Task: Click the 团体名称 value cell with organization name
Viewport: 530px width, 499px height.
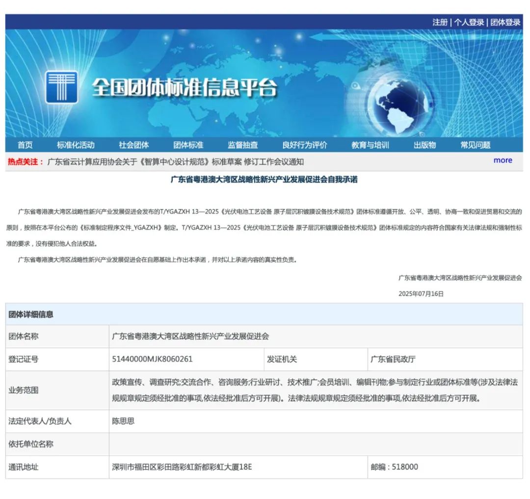Action: coord(316,337)
